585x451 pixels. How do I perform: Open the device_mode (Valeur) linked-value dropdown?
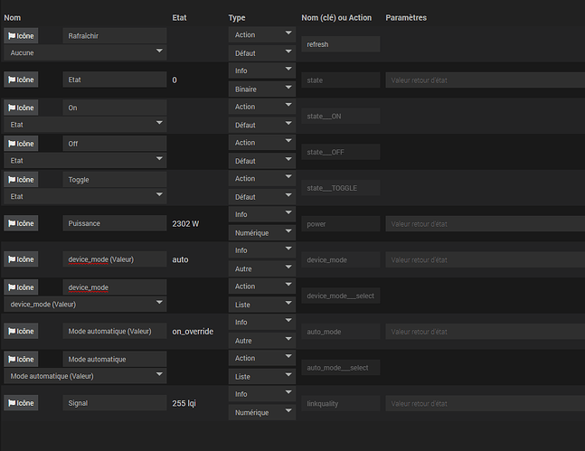coord(85,305)
